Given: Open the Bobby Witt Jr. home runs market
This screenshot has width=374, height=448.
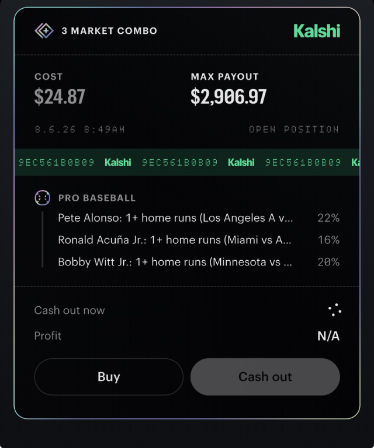Looking at the screenshot, I should coord(175,262).
